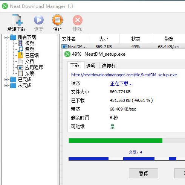This screenshot has width=185, height=185.
Task: Select the 音频 category label
Action: pos(29,49)
